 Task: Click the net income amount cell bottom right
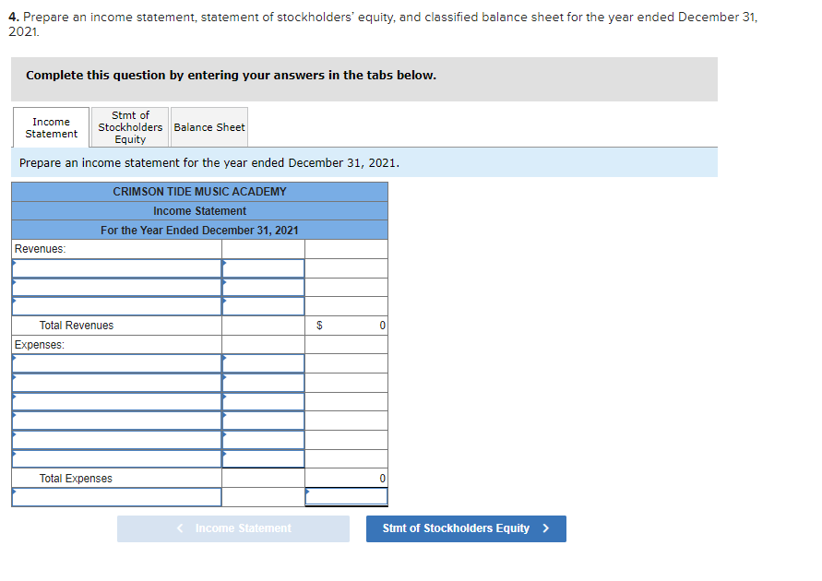pyautogui.click(x=346, y=496)
